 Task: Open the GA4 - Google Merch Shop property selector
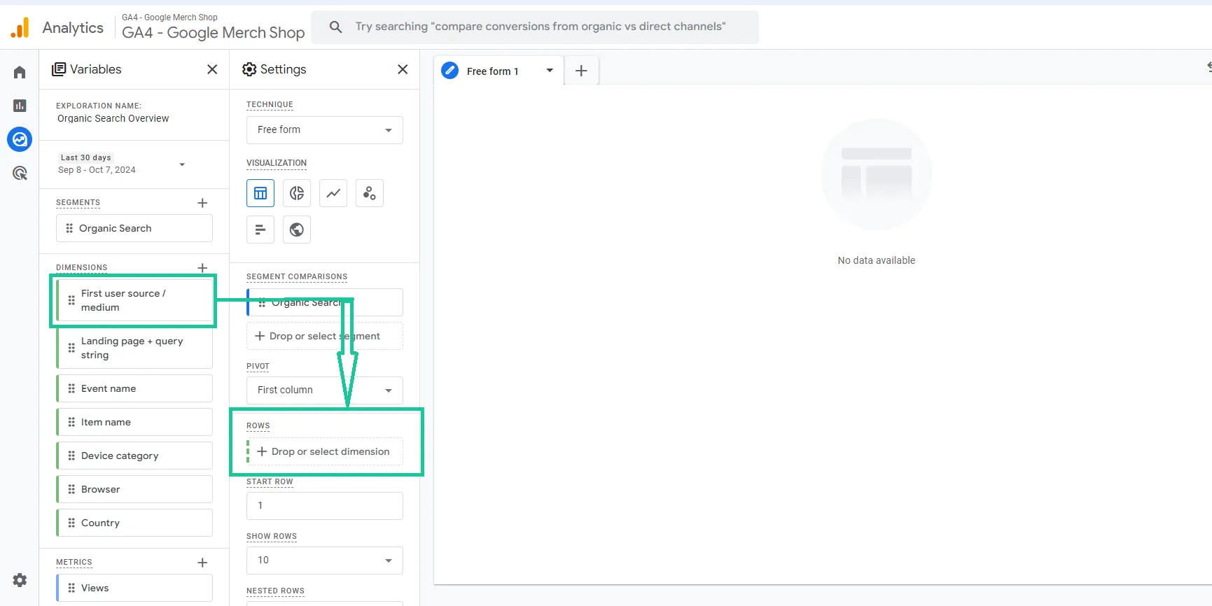coord(213,27)
